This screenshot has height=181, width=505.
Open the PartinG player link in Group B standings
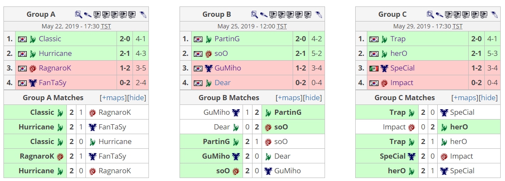pyautogui.click(x=227, y=39)
